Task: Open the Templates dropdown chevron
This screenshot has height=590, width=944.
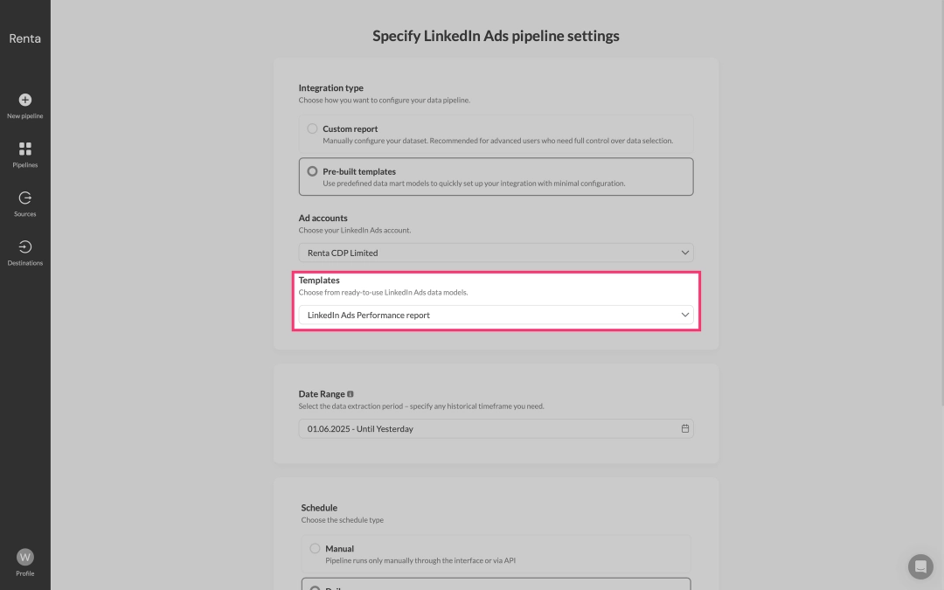Action: click(685, 315)
